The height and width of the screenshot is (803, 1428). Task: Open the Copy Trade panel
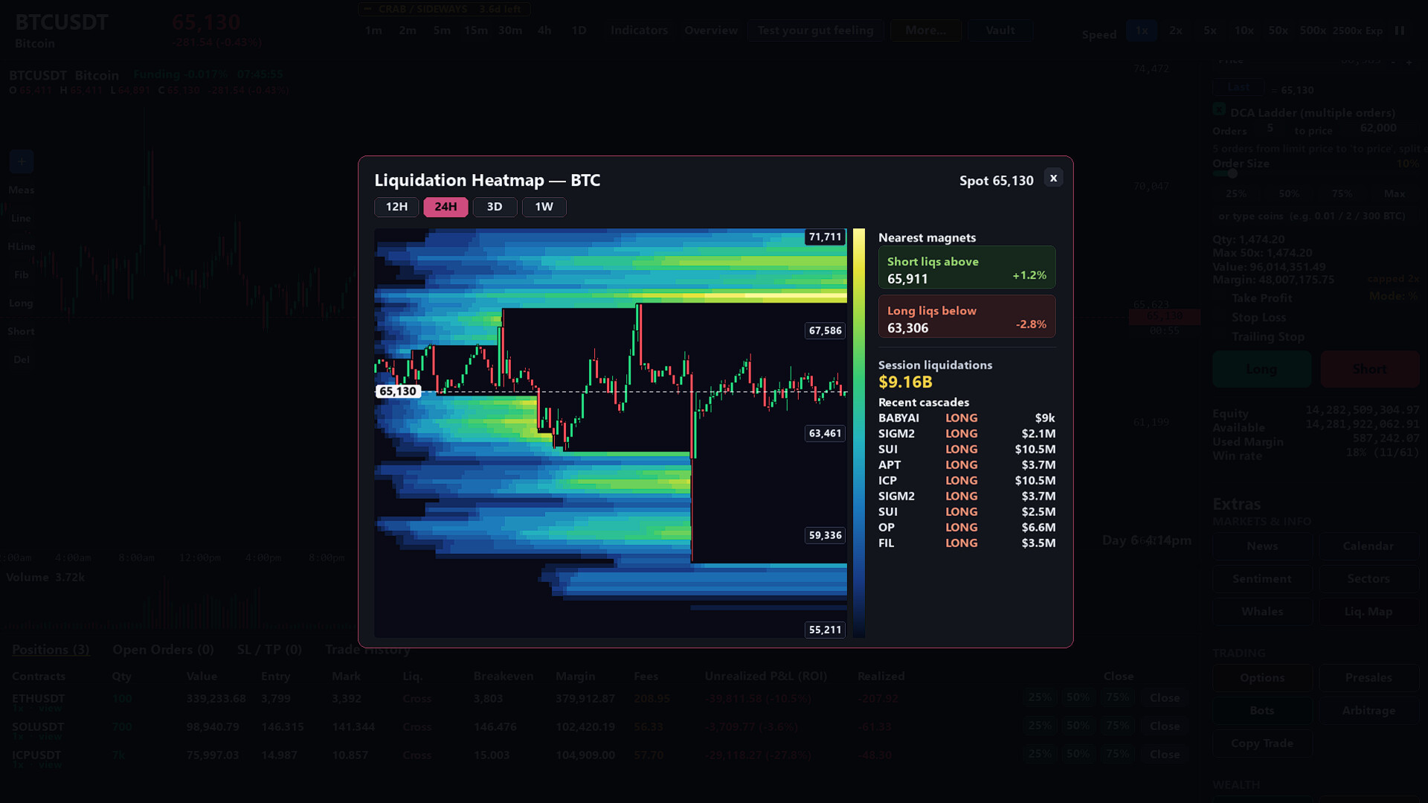click(x=1262, y=744)
